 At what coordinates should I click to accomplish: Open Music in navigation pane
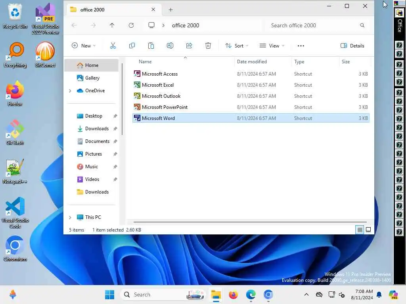tap(92, 167)
